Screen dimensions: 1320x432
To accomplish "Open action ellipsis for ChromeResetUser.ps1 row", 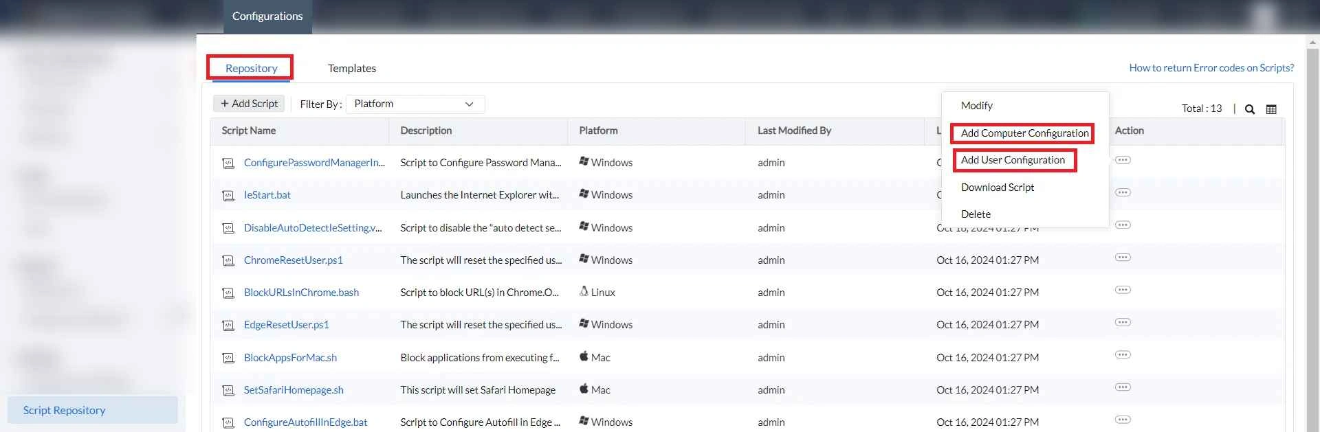I will point(1123,258).
